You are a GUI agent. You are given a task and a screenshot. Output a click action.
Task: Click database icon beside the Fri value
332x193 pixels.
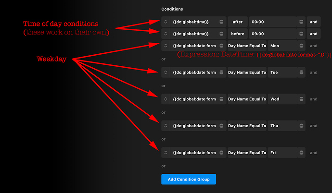301,153
